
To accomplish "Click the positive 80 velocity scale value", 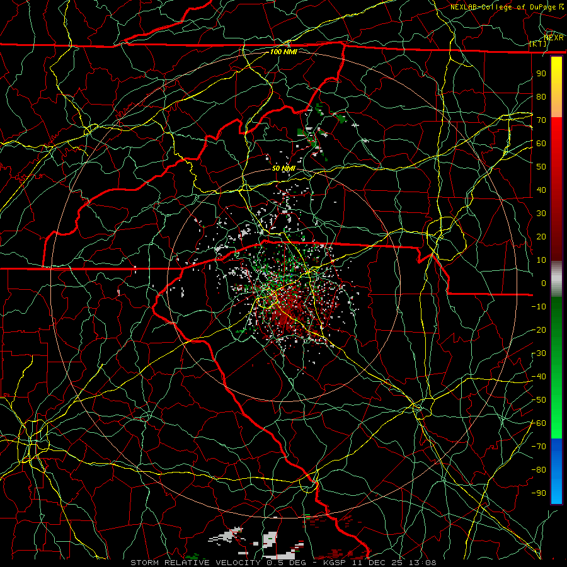I will [x=541, y=96].
